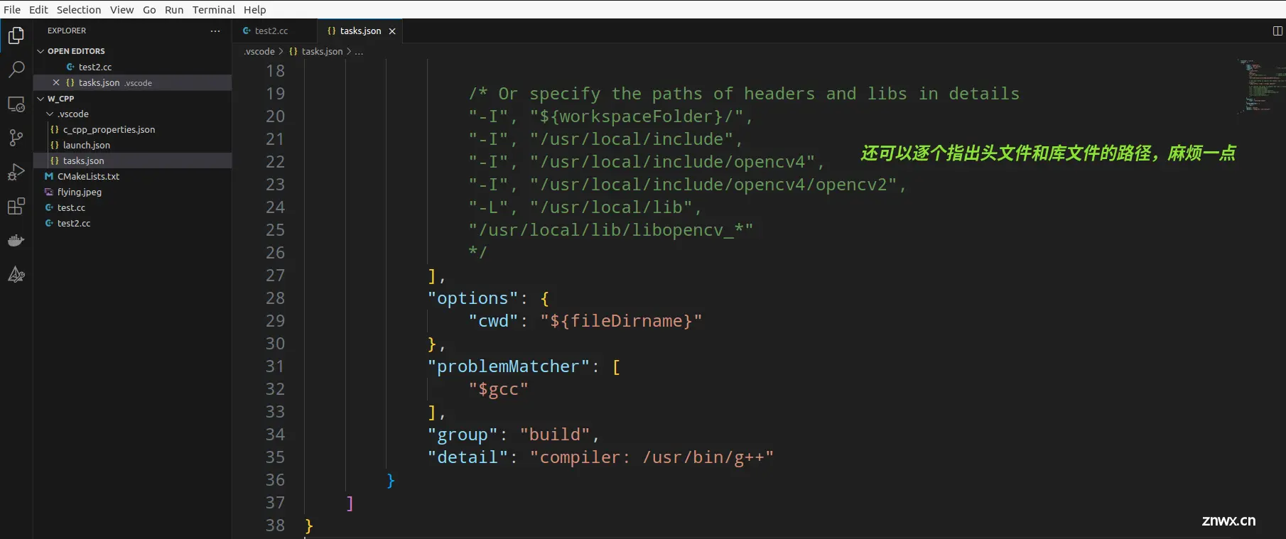Viewport: 1286px width, 539px height.
Task: Collapse the OPEN EDITORS section
Action: [40, 51]
